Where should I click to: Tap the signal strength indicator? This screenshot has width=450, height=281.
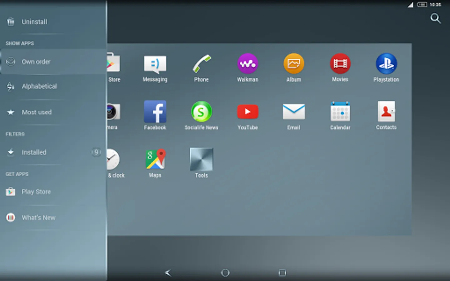411,5
